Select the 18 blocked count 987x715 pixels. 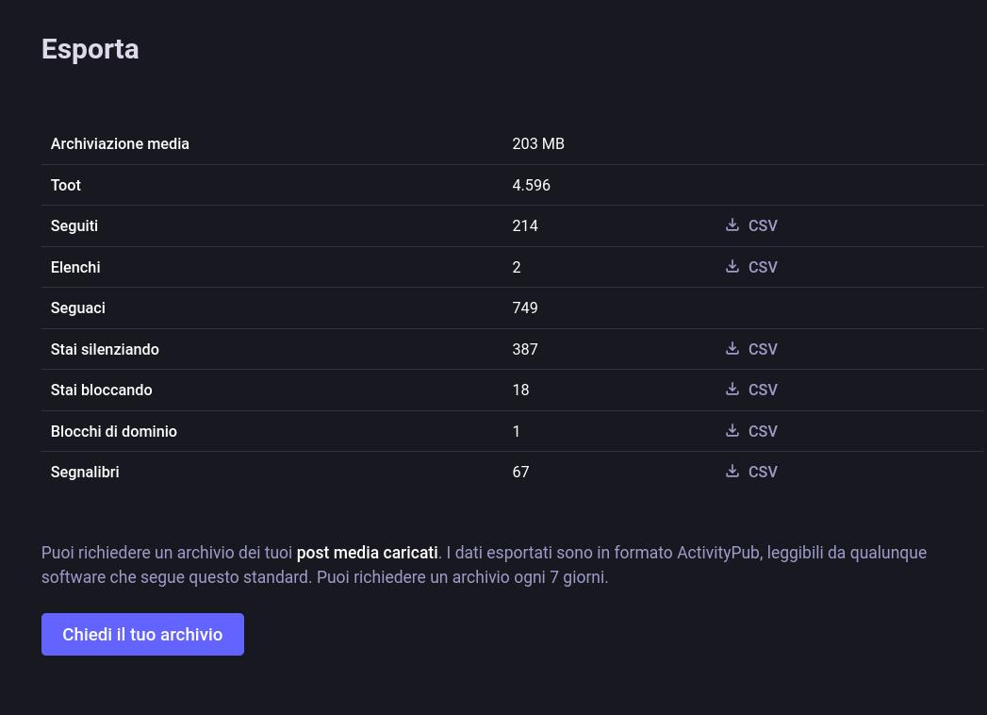[x=520, y=390]
